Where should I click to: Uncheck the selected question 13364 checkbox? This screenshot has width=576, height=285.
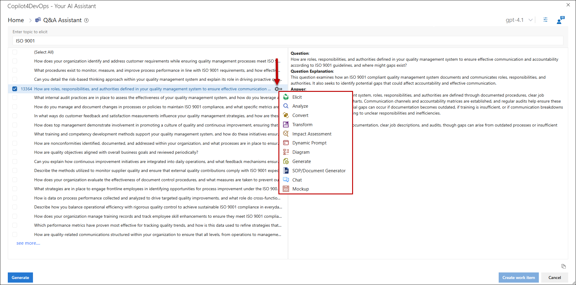(x=15, y=89)
